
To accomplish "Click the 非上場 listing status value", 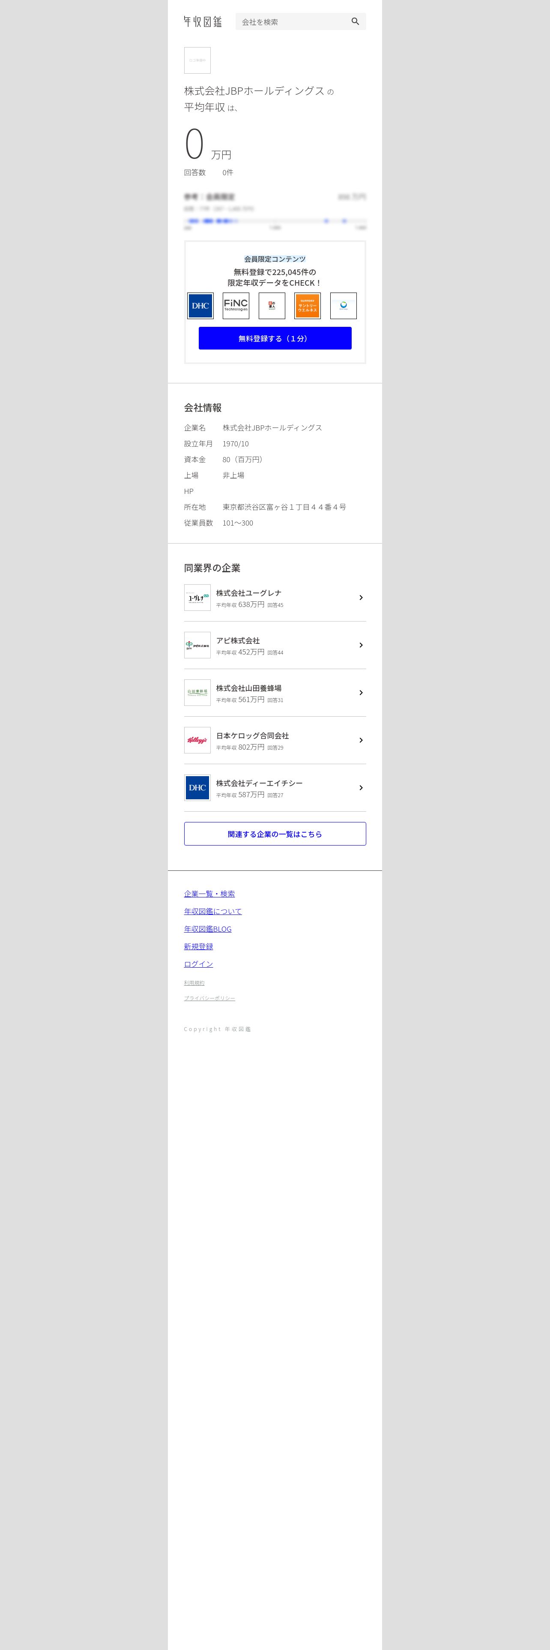I will coord(233,475).
